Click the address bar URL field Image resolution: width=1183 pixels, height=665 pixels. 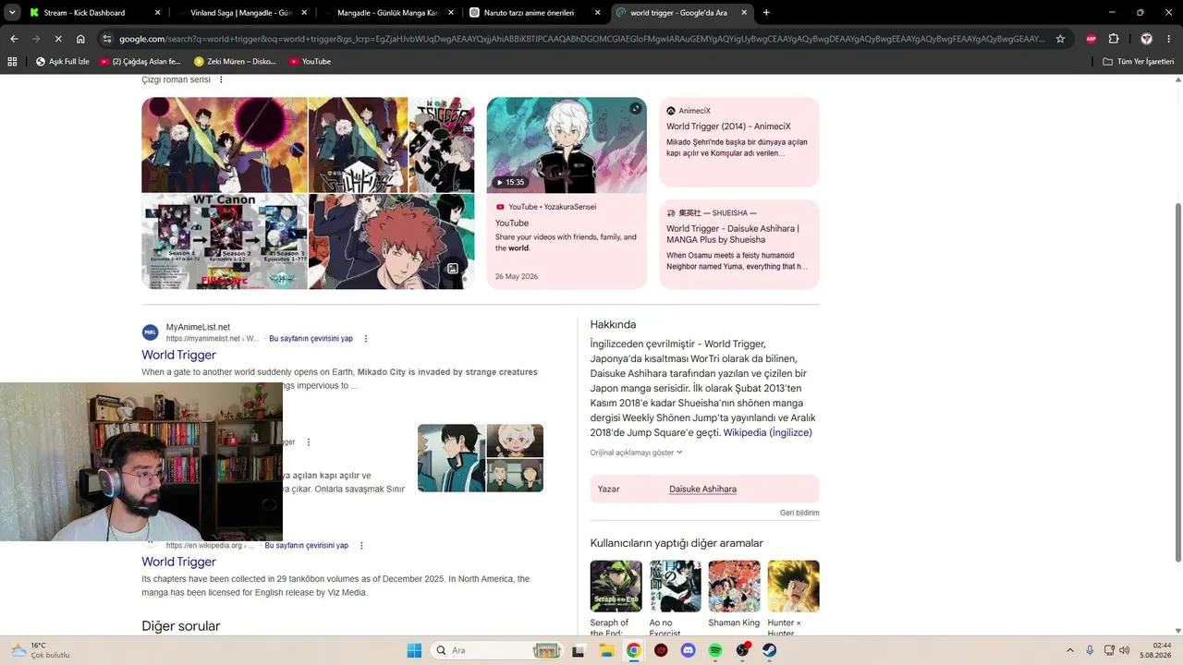[582, 39]
